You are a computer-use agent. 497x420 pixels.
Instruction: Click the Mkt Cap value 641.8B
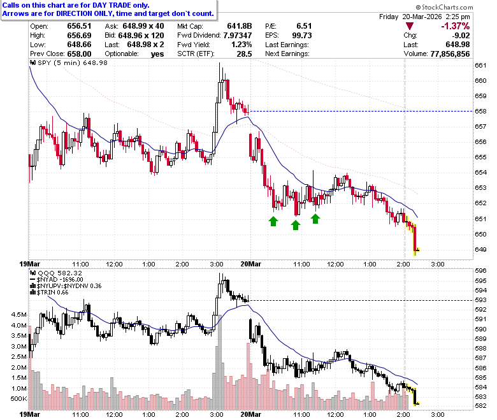tap(240, 26)
